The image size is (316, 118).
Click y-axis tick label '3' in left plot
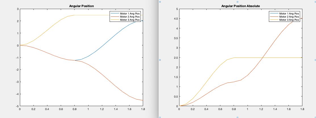pyautogui.click(x=18, y=9)
